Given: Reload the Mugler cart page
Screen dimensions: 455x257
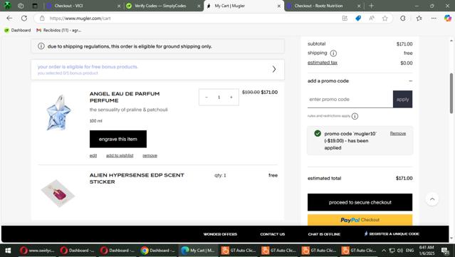Looking at the screenshot, I should point(24,19).
